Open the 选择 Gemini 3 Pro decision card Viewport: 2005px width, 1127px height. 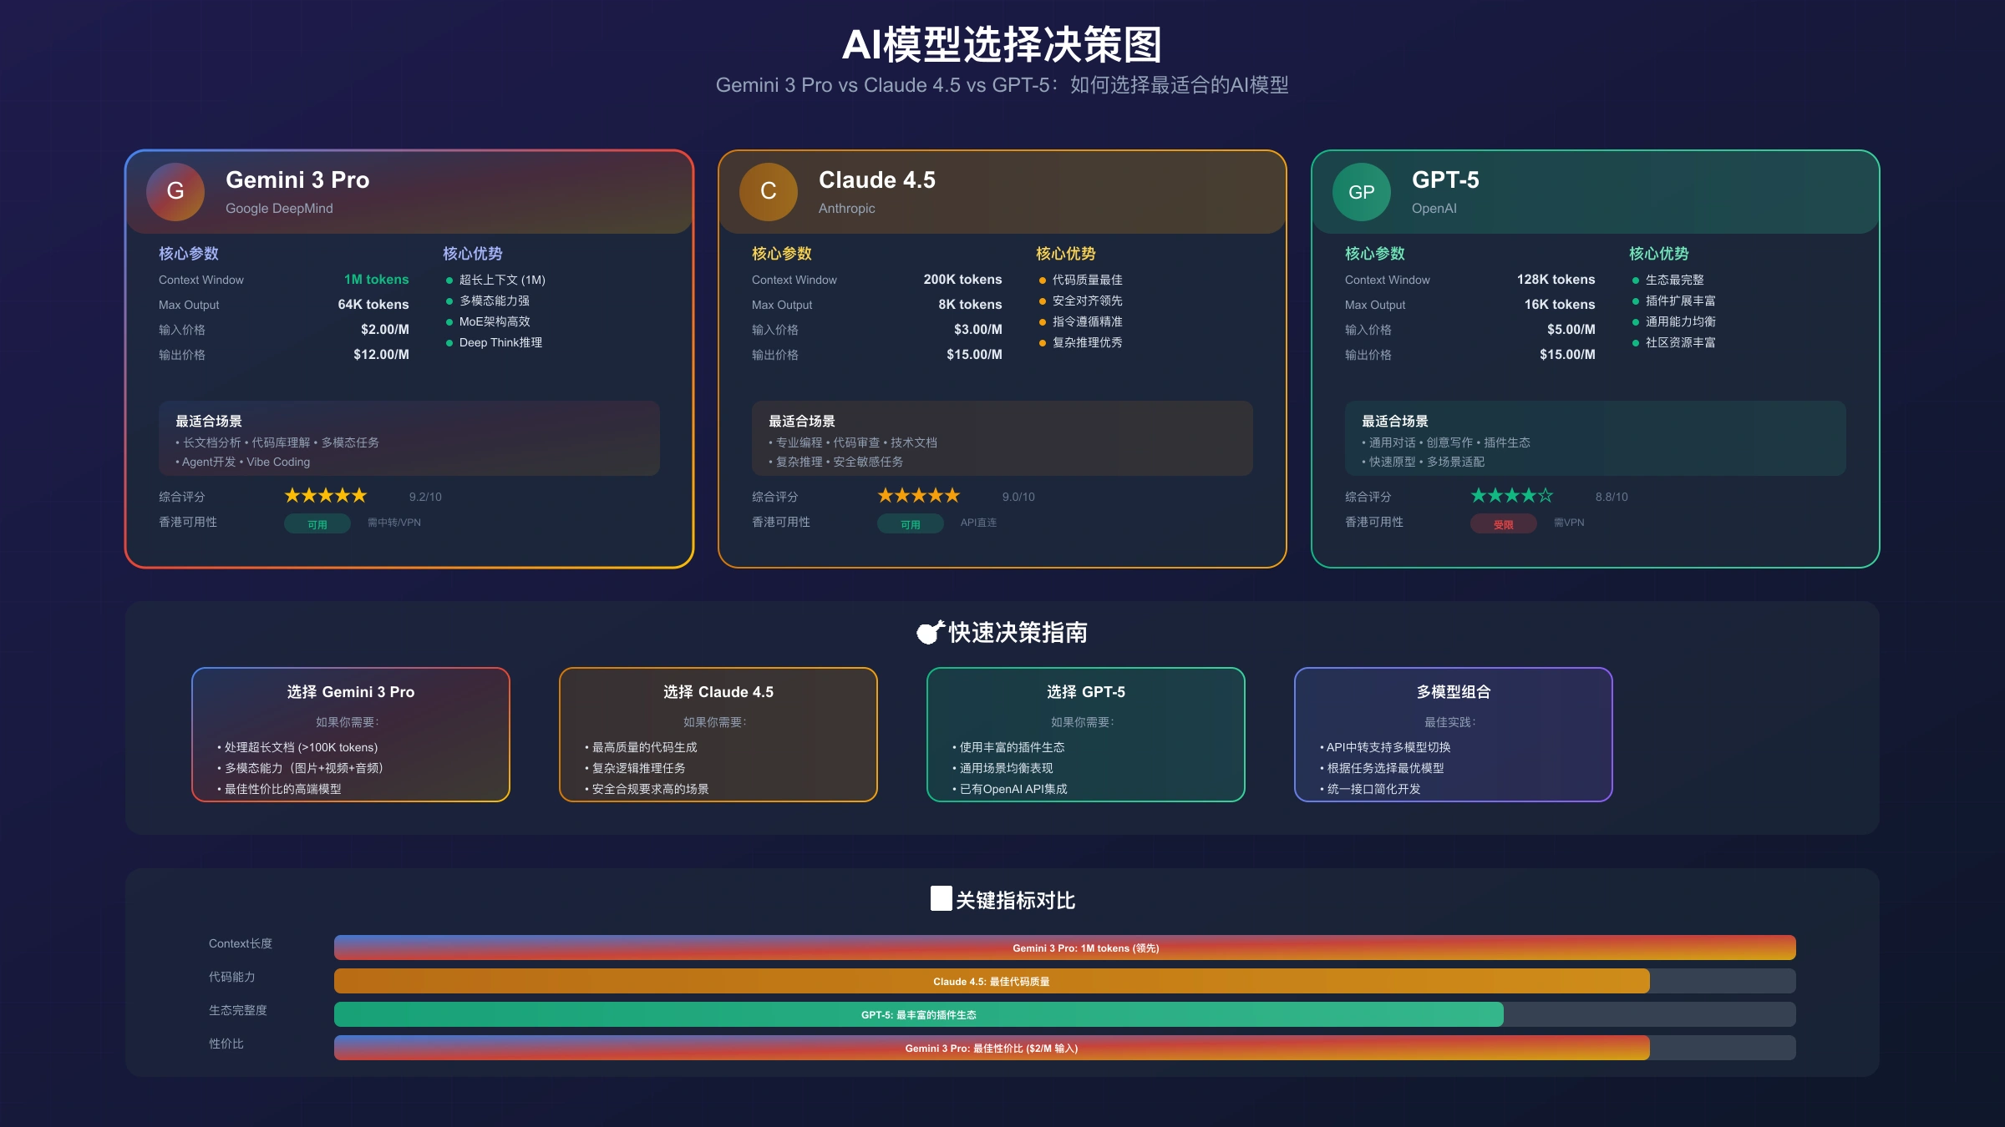(x=351, y=735)
